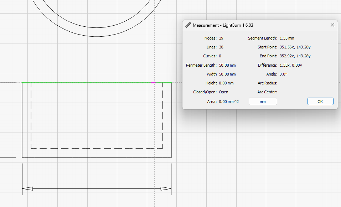Click the OK button in Measurement dialog
The image size is (341, 207).
coord(320,102)
